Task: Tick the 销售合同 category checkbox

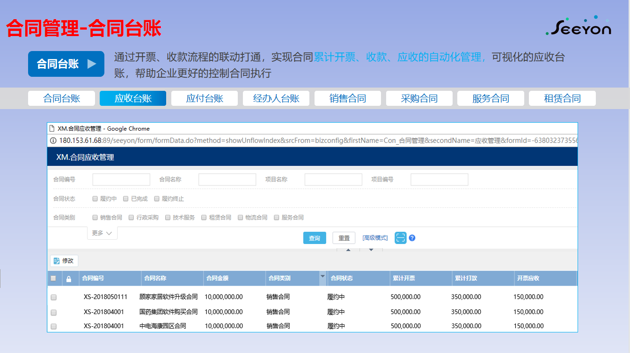Action: coord(95,218)
